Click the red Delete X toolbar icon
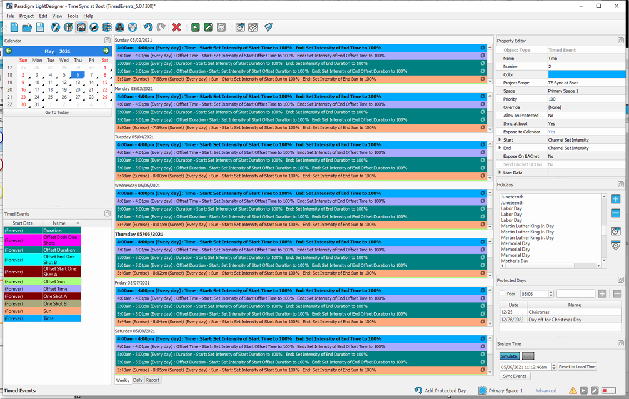629x399 pixels. pos(177,27)
